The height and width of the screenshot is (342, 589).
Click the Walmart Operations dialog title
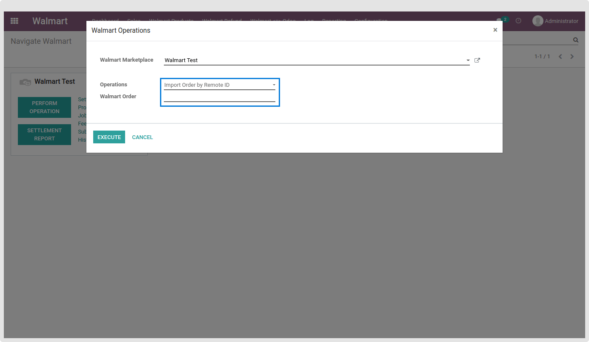click(121, 31)
